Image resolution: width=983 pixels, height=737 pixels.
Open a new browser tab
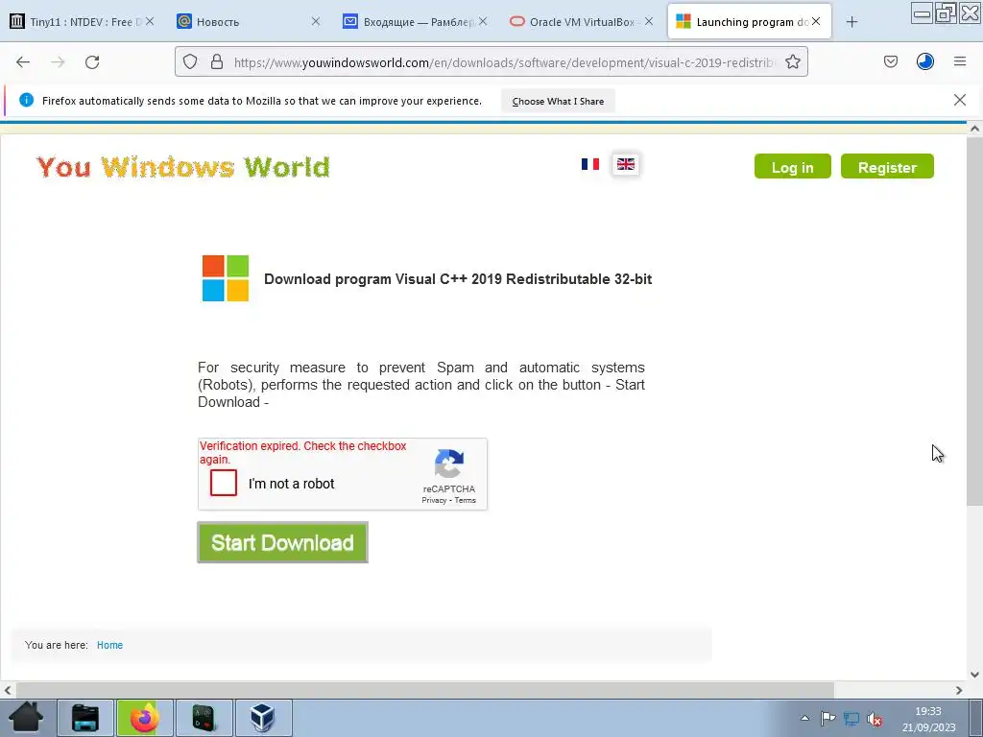tap(851, 22)
